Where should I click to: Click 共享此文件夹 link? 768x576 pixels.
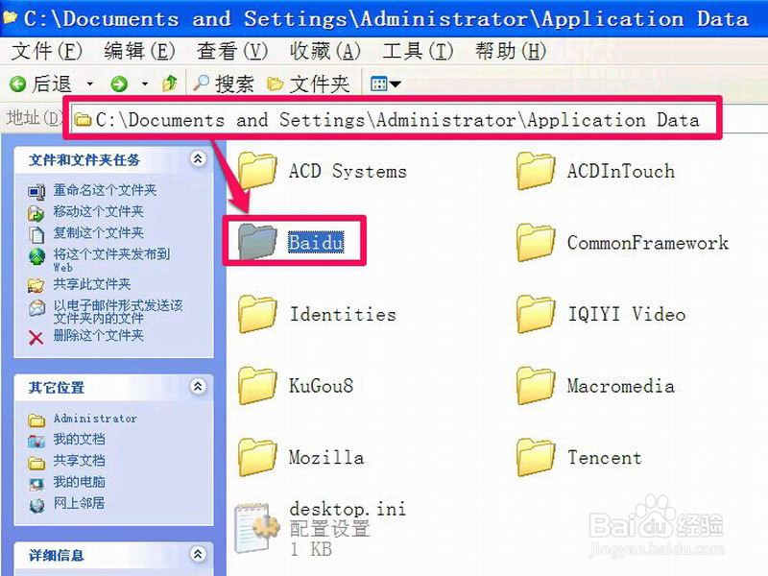[x=92, y=284]
